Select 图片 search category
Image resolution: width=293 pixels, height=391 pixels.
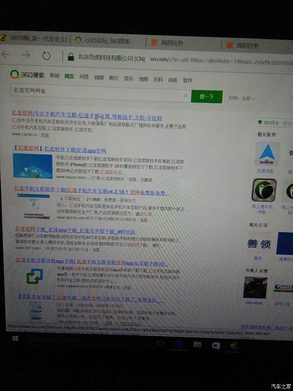[x=113, y=78]
